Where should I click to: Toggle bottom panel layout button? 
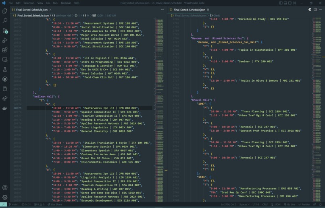tap(285, 3)
